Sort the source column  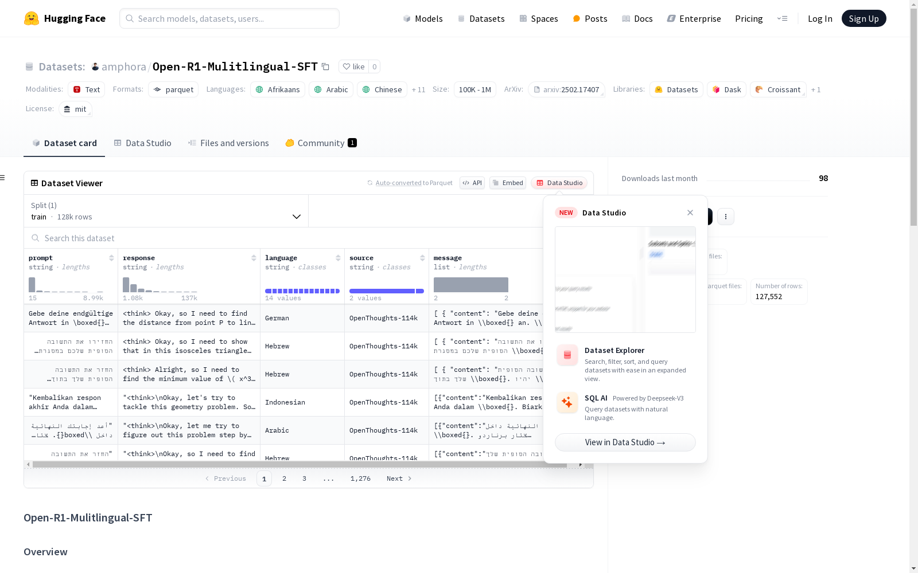click(x=422, y=258)
